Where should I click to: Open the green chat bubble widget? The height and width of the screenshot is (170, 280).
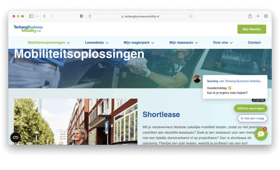pyautogui.click(x=261, y=134)
